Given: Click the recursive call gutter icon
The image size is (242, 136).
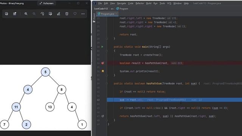Looking at the screenshot, I should coord(102,116).
